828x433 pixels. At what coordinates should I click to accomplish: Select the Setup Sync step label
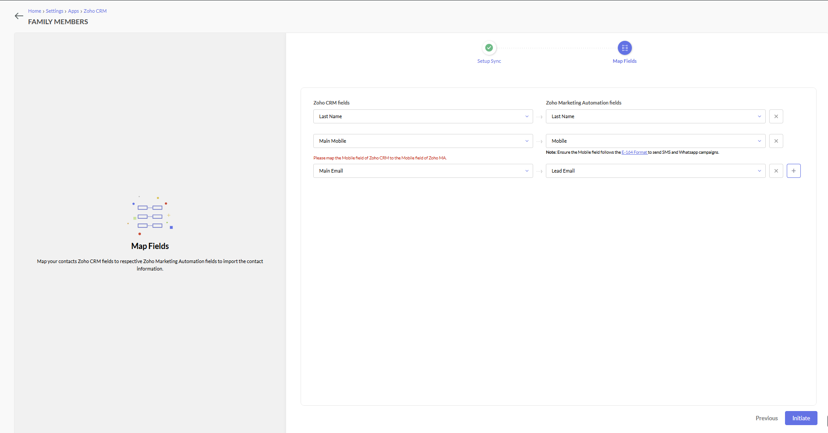point(489,61)
